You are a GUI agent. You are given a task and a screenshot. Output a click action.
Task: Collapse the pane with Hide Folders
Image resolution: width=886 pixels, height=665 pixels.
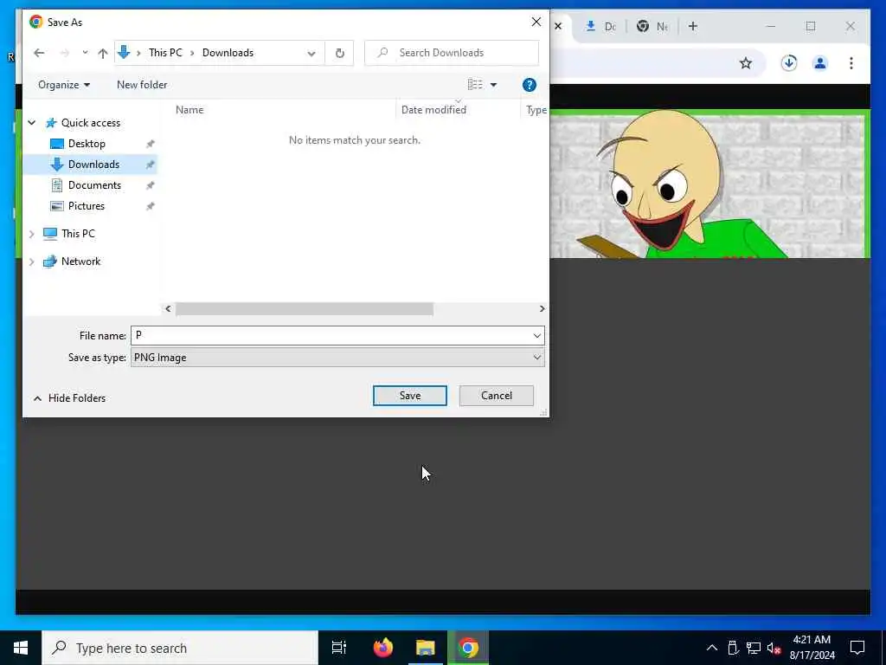point(69,398)
